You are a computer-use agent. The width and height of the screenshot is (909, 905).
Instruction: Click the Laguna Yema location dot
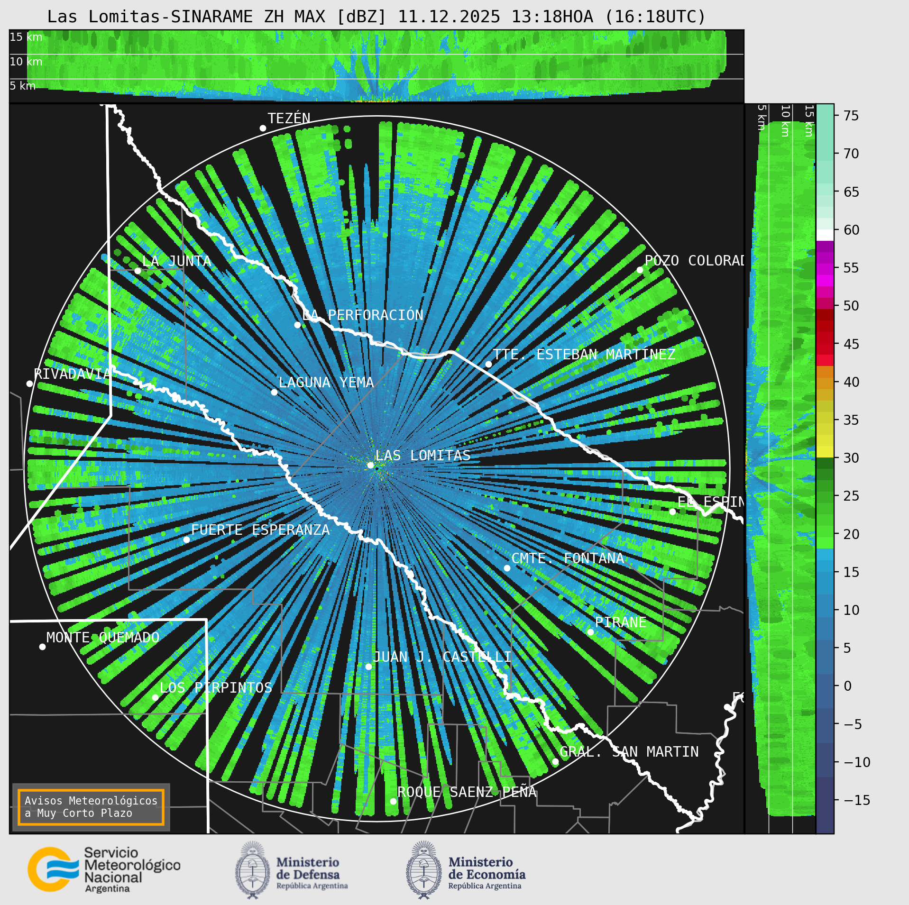coord(274,392)
